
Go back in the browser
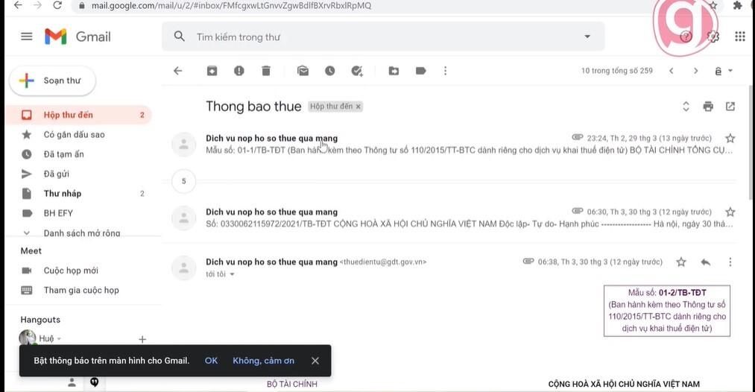[x=18, y=5]
